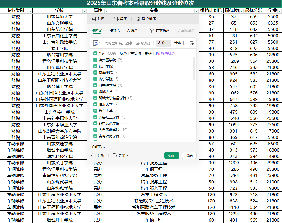
Task: Switch to the 按颜色 tab
Action: (x=114, y=31)
